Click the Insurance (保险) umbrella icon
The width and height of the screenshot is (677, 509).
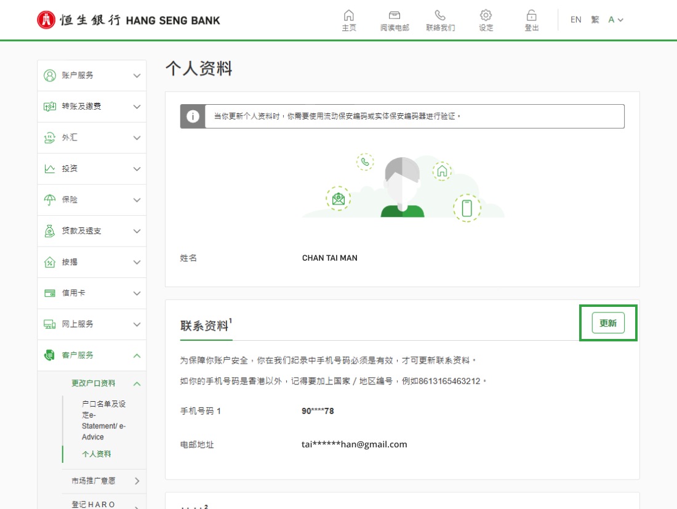coord(50,200)
